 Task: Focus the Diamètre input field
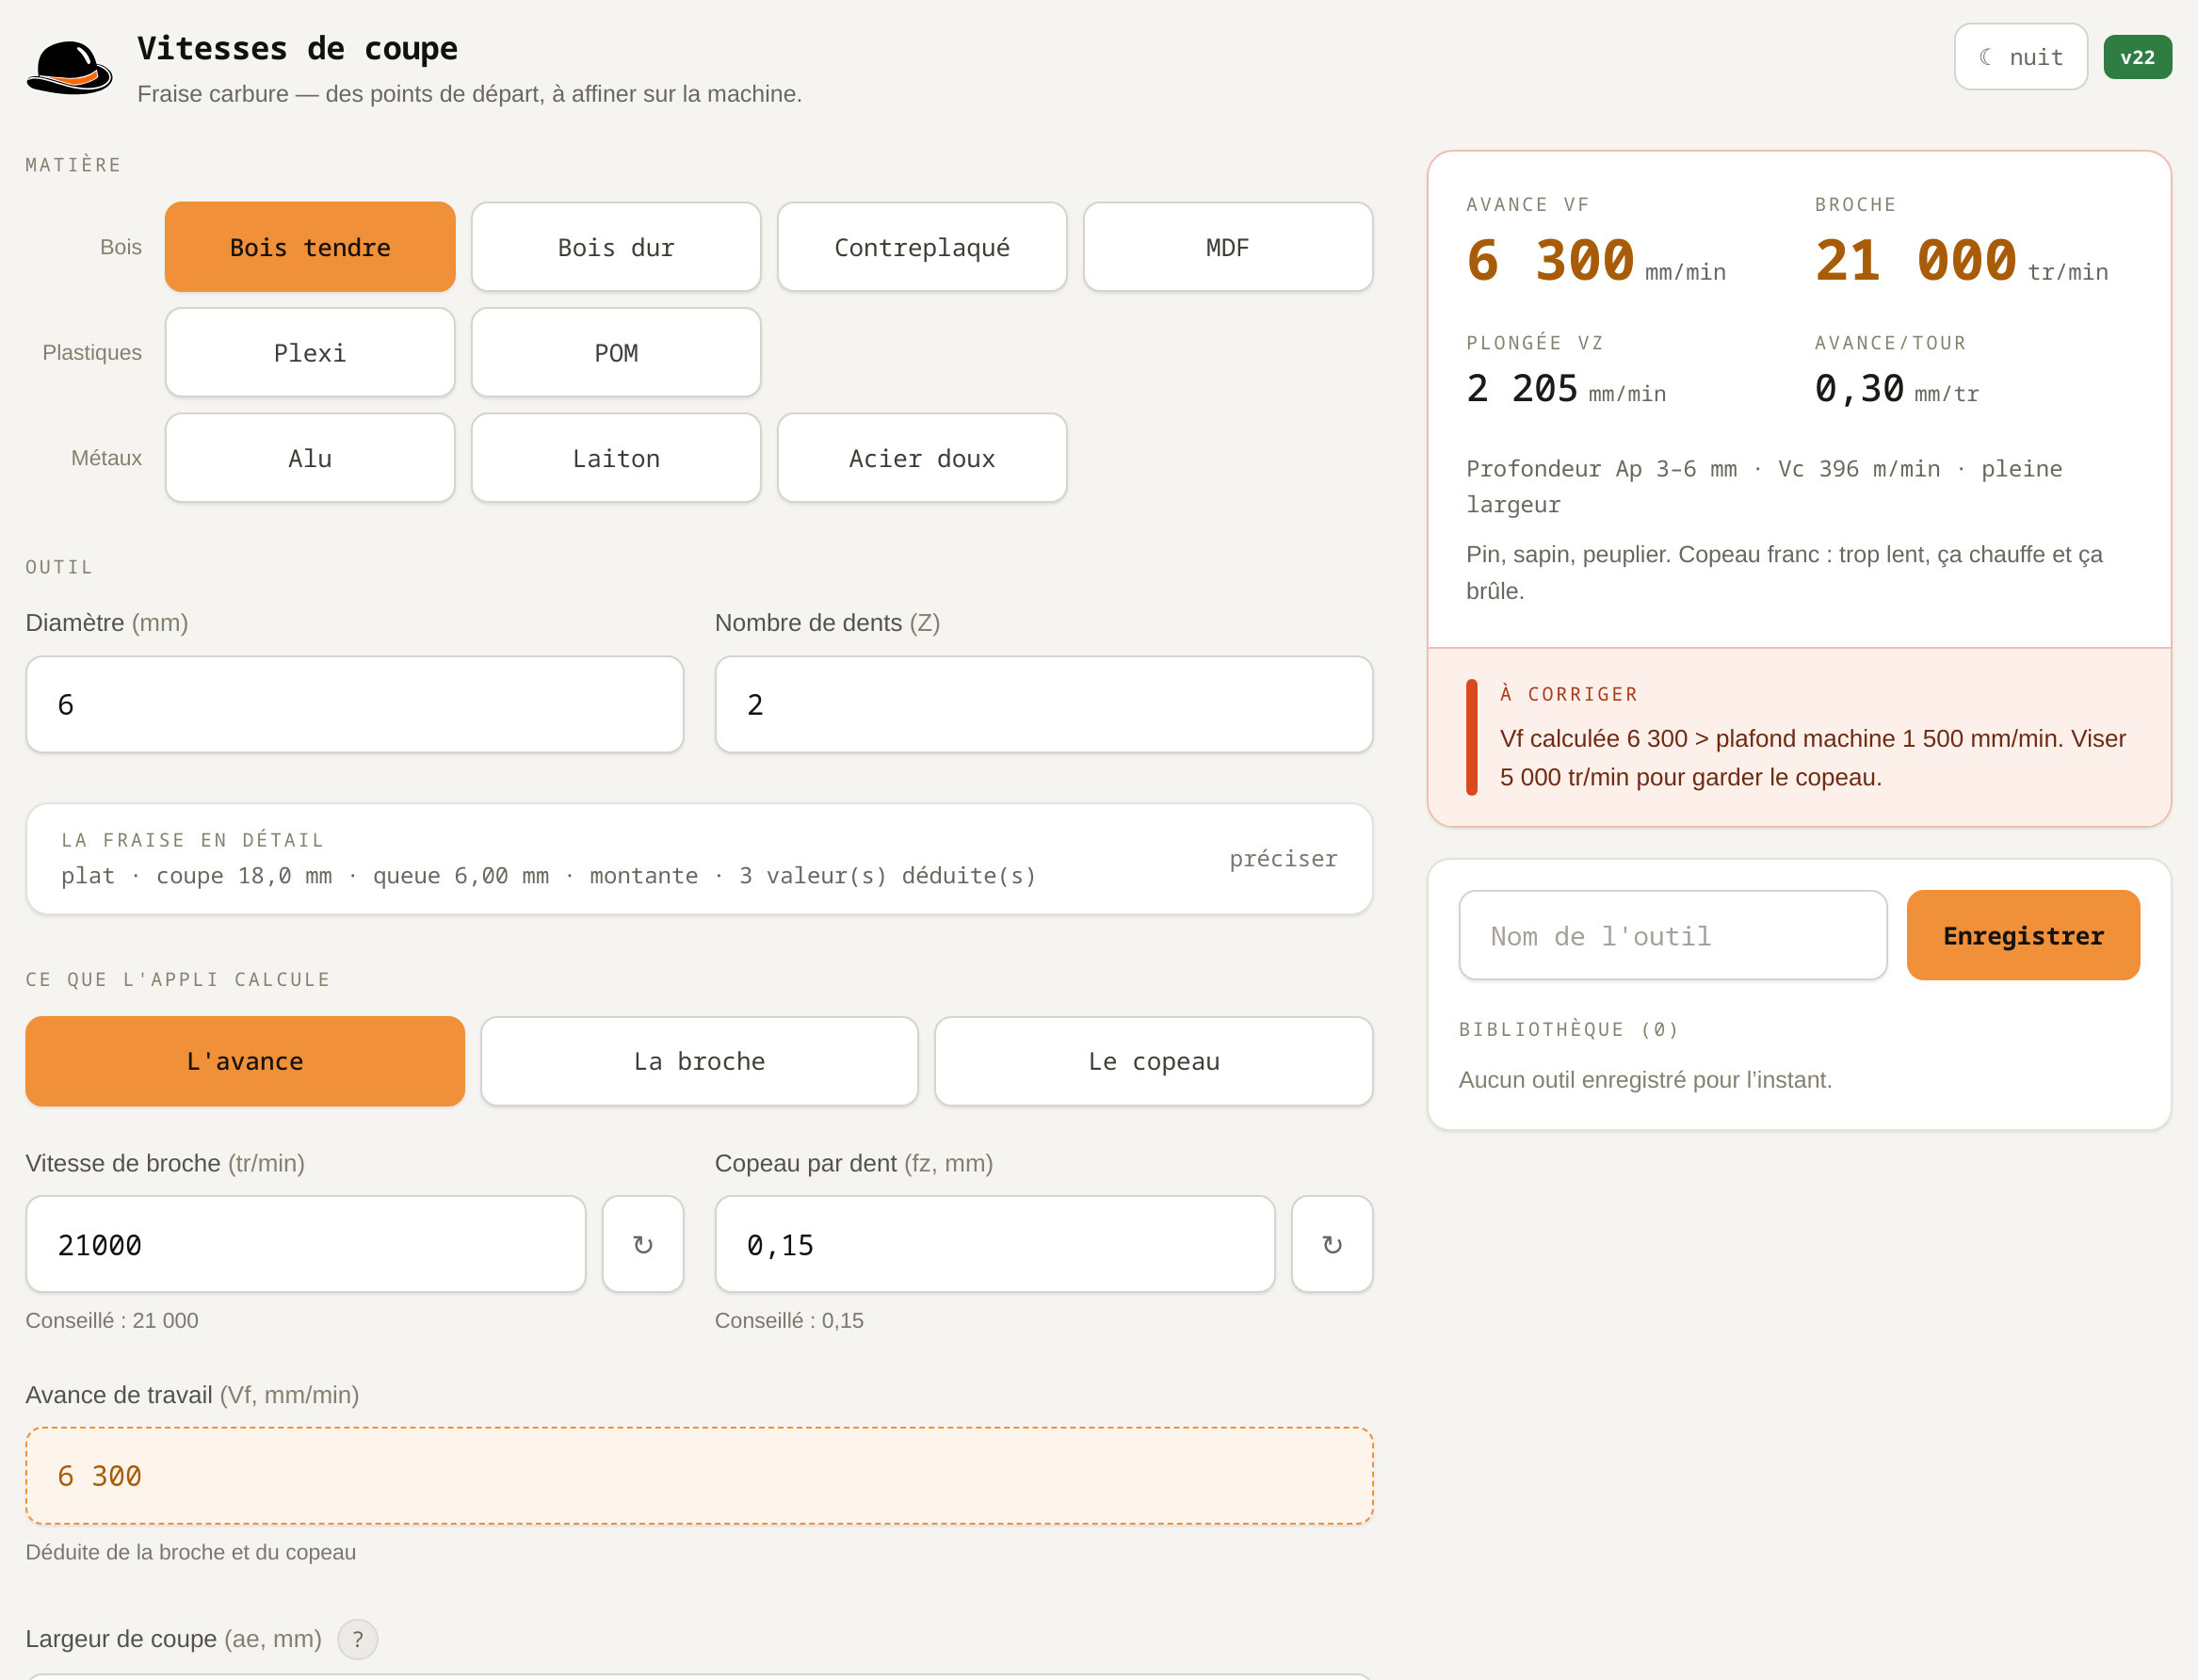(355, 704)
